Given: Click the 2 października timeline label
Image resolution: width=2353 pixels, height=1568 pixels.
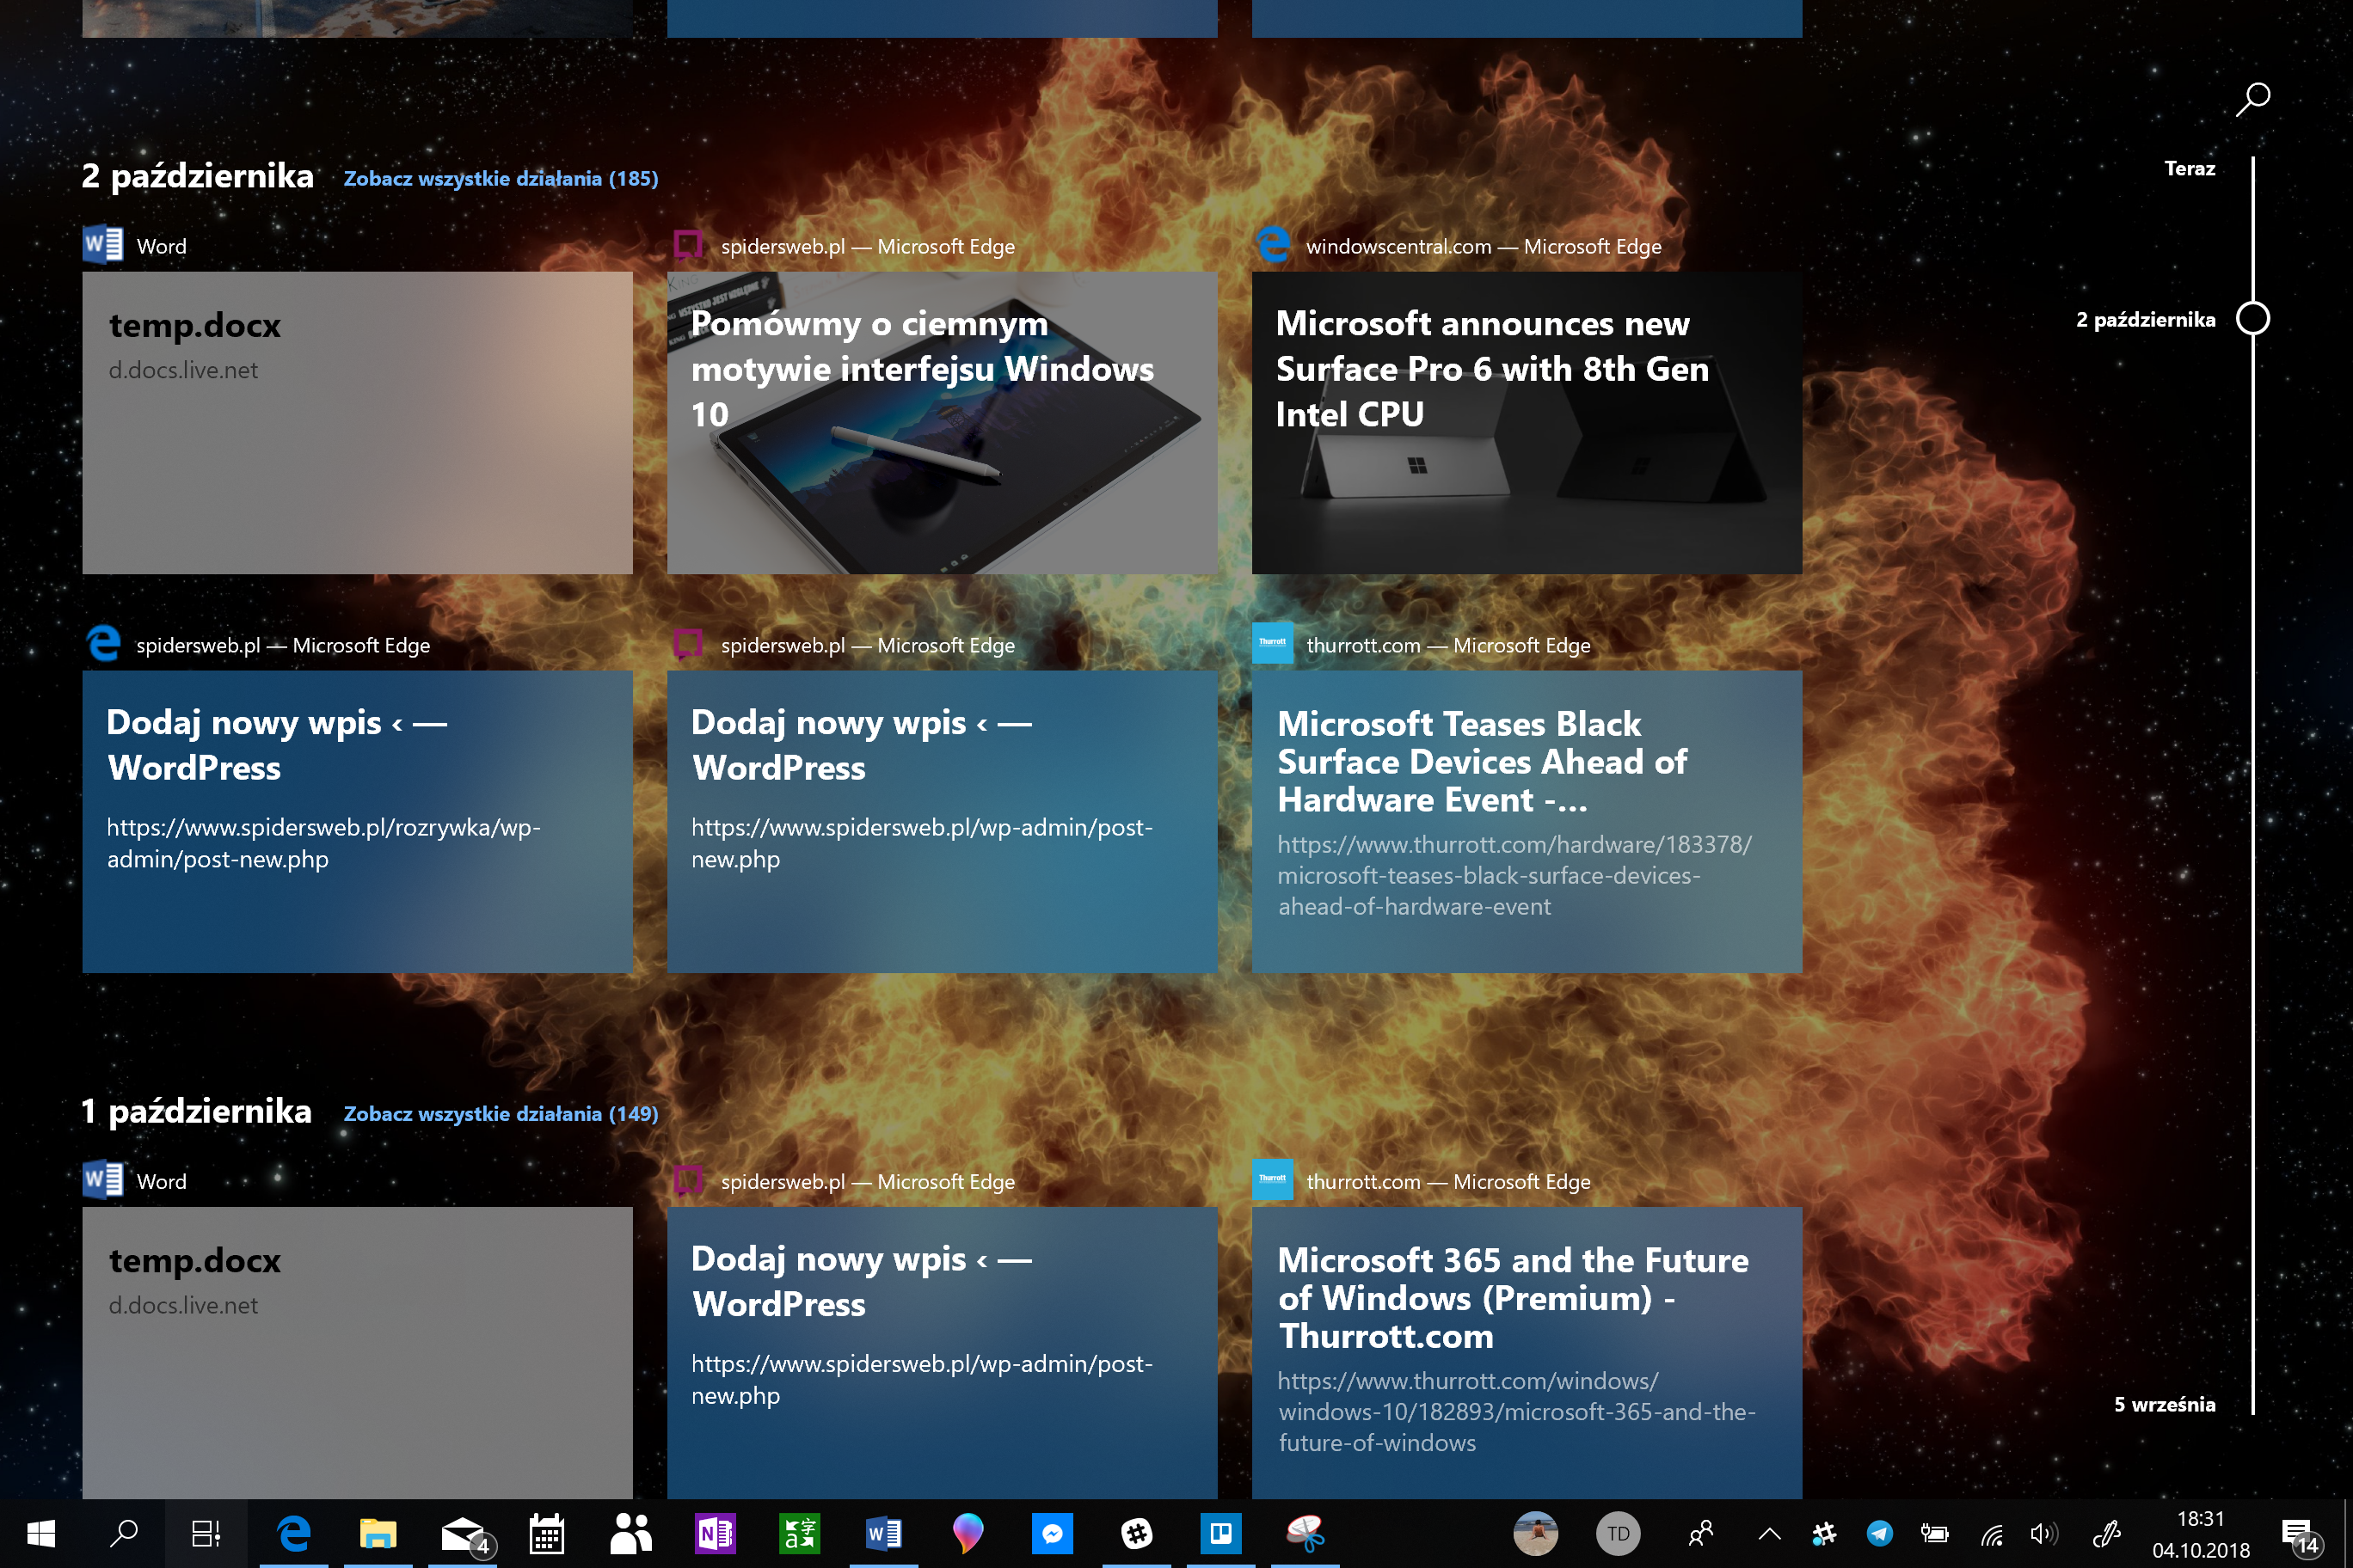Looking at the screenshot, I should [x=2145, y=320].
